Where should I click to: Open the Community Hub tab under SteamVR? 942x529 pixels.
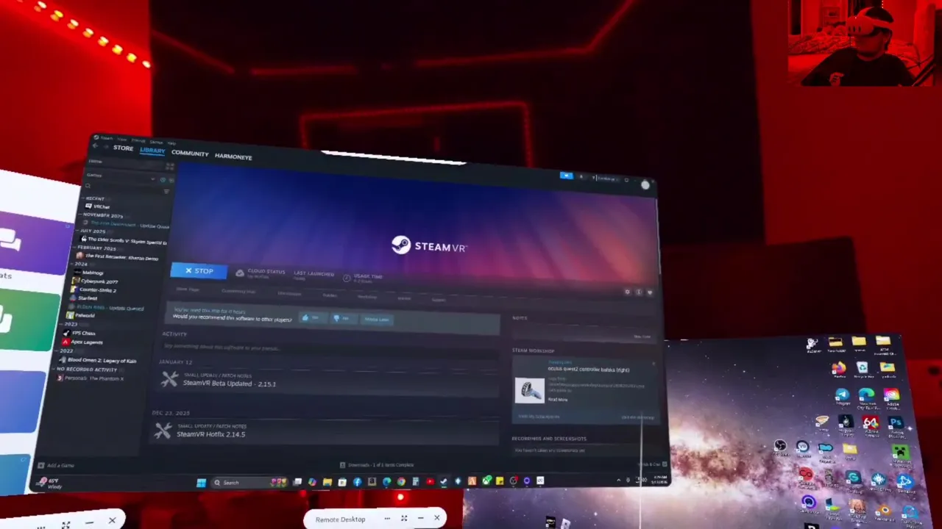(238, 292)
